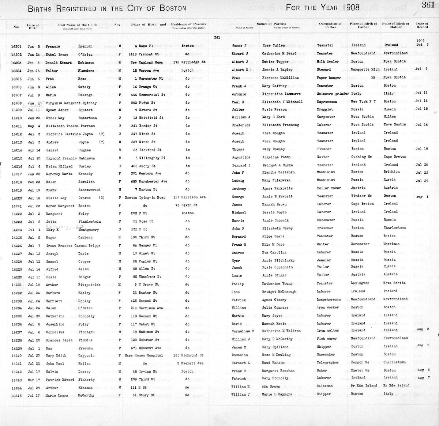Select New England Hosp birthplace entry
The image size is (439, 426).
click(x=147, y=63)
